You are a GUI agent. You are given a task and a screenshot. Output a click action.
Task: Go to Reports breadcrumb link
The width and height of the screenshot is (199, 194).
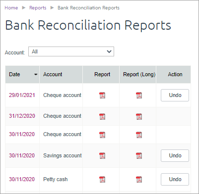click(x=38, y=8)
